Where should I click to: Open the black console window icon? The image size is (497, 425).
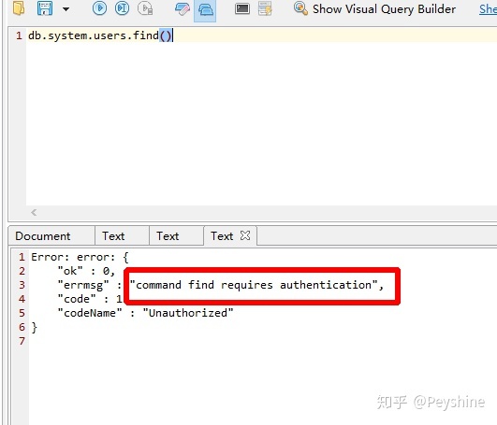tap(242, 8)
